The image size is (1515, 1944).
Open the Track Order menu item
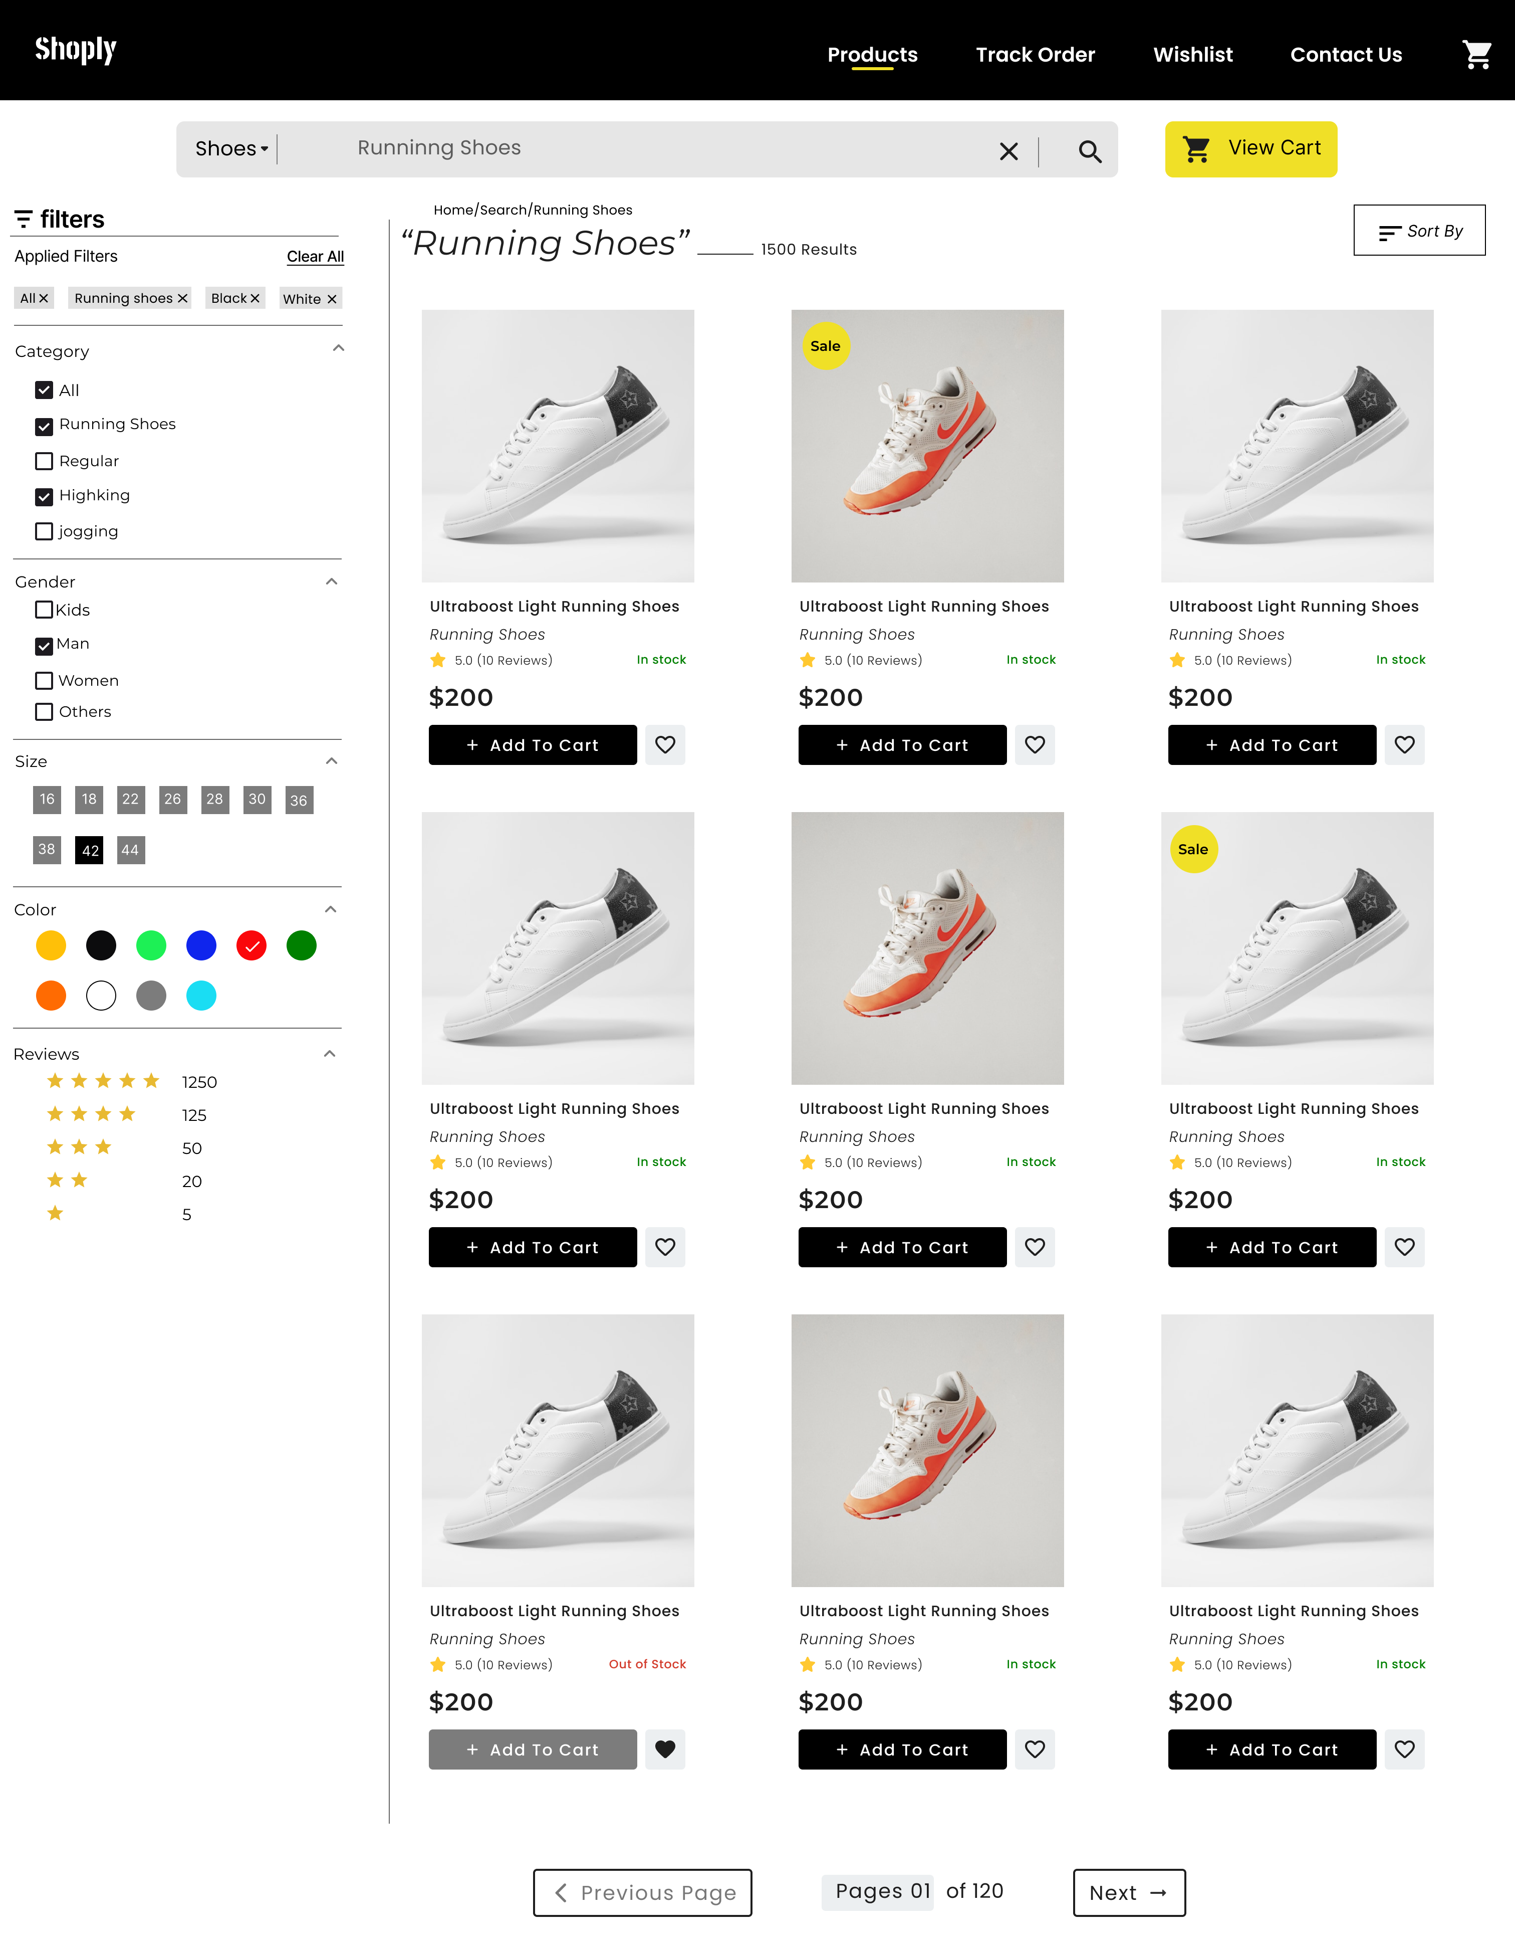click(1035, 54)
